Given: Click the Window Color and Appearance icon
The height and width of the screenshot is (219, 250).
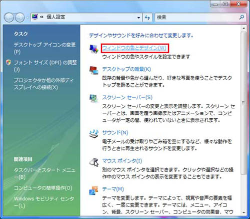Looking at the screenshot, I should pyautogui.click(x=94, y=49).
